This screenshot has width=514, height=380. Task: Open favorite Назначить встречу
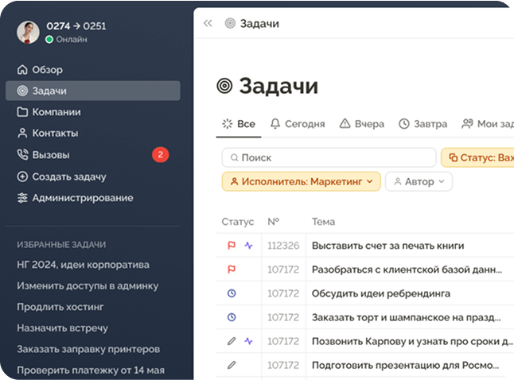pos(63,328)
